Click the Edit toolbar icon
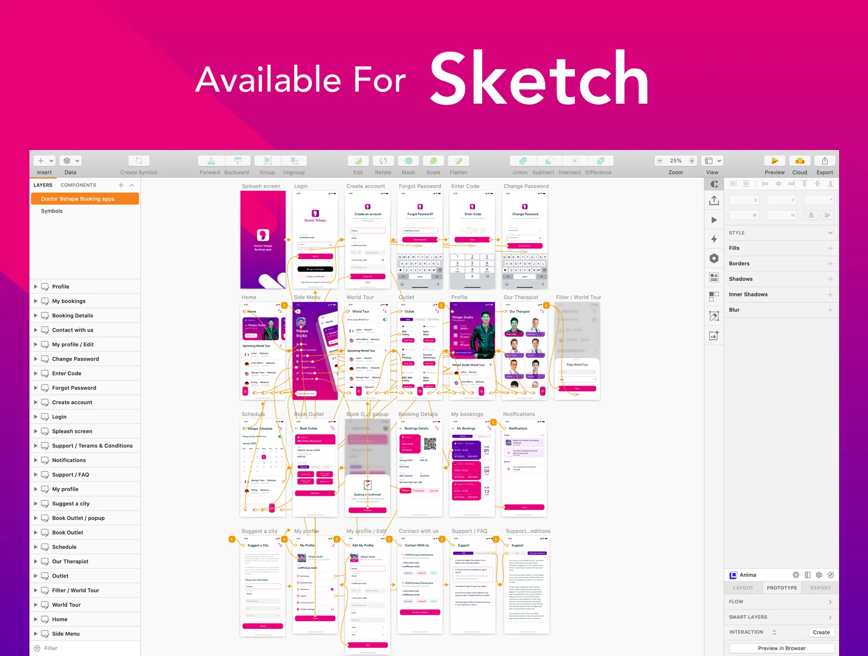The image size is (868, 656). pyautogui.click(x=358, y=161)
